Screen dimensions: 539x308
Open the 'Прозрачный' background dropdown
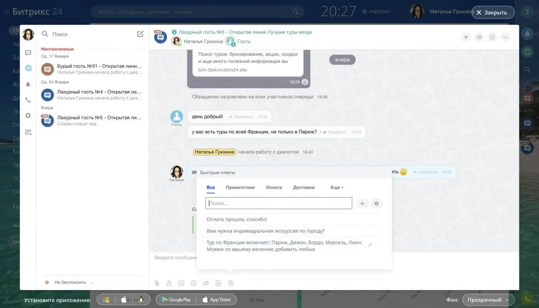coord(488,300)
